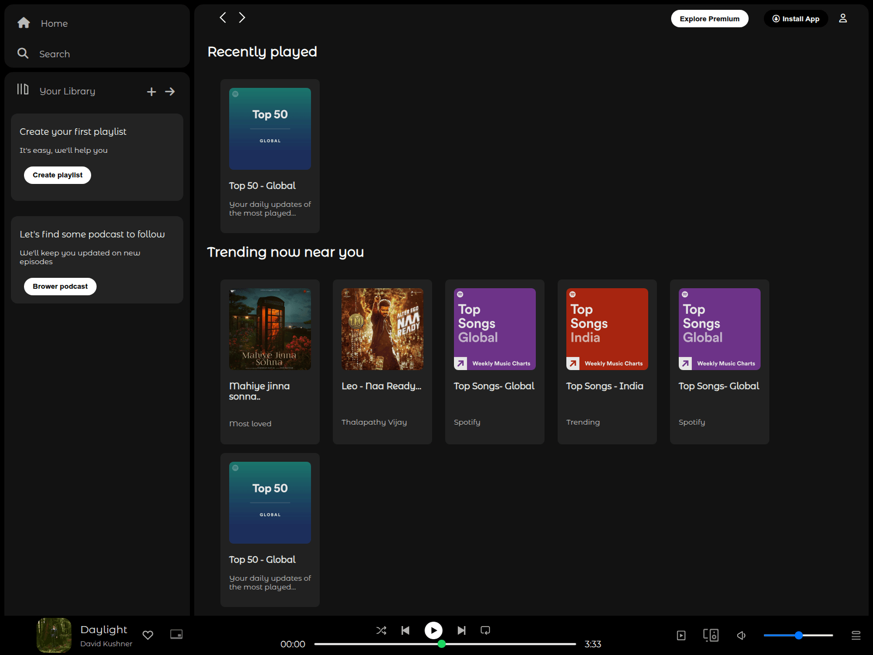Click the Brower podcast button
The height and width of the screenshot is (655, 873).
pos(60,287)
